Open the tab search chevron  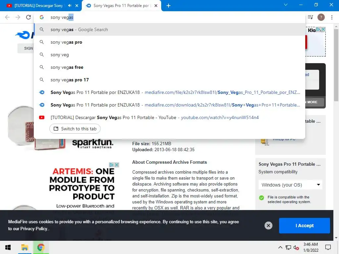(x=286, y=5)
